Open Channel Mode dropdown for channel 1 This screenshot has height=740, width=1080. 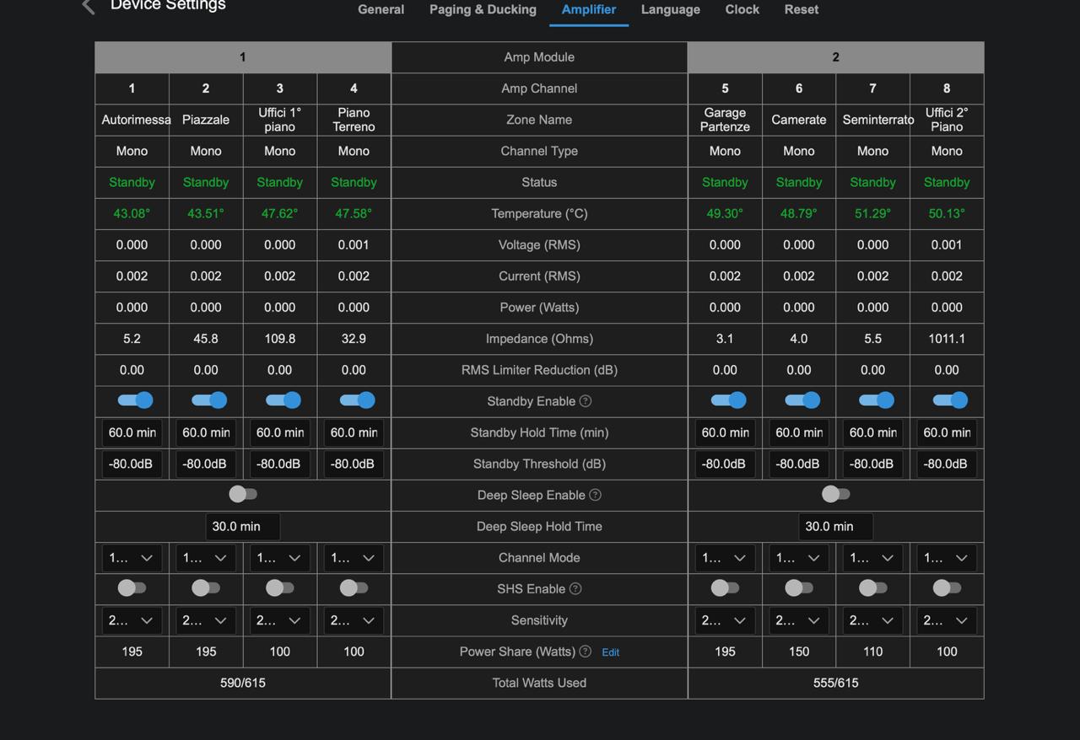[132, 558]
